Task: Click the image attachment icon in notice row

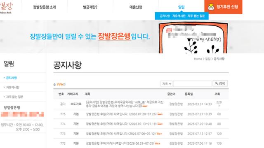Action: [x=140, y=106]
